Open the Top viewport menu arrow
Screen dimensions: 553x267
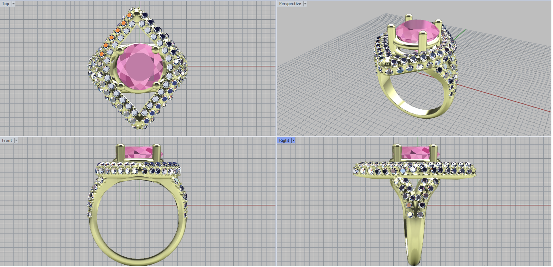(13, 4)
